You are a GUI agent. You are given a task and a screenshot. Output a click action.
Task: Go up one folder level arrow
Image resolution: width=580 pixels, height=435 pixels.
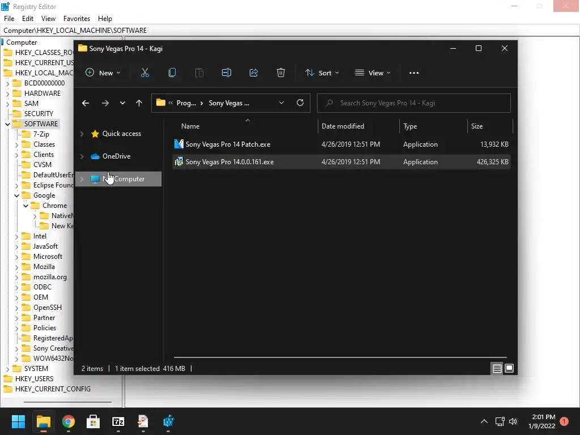139,103
